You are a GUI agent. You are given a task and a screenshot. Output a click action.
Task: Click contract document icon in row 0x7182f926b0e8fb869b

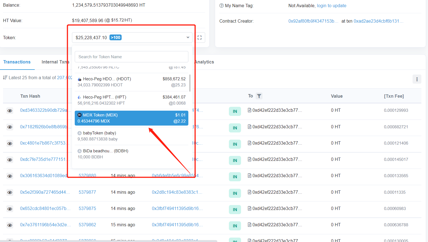click(x=249, y=127)
